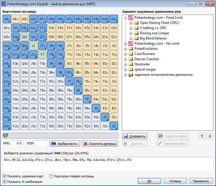Toggle the T9s suited hand cell

pos(51,55)
